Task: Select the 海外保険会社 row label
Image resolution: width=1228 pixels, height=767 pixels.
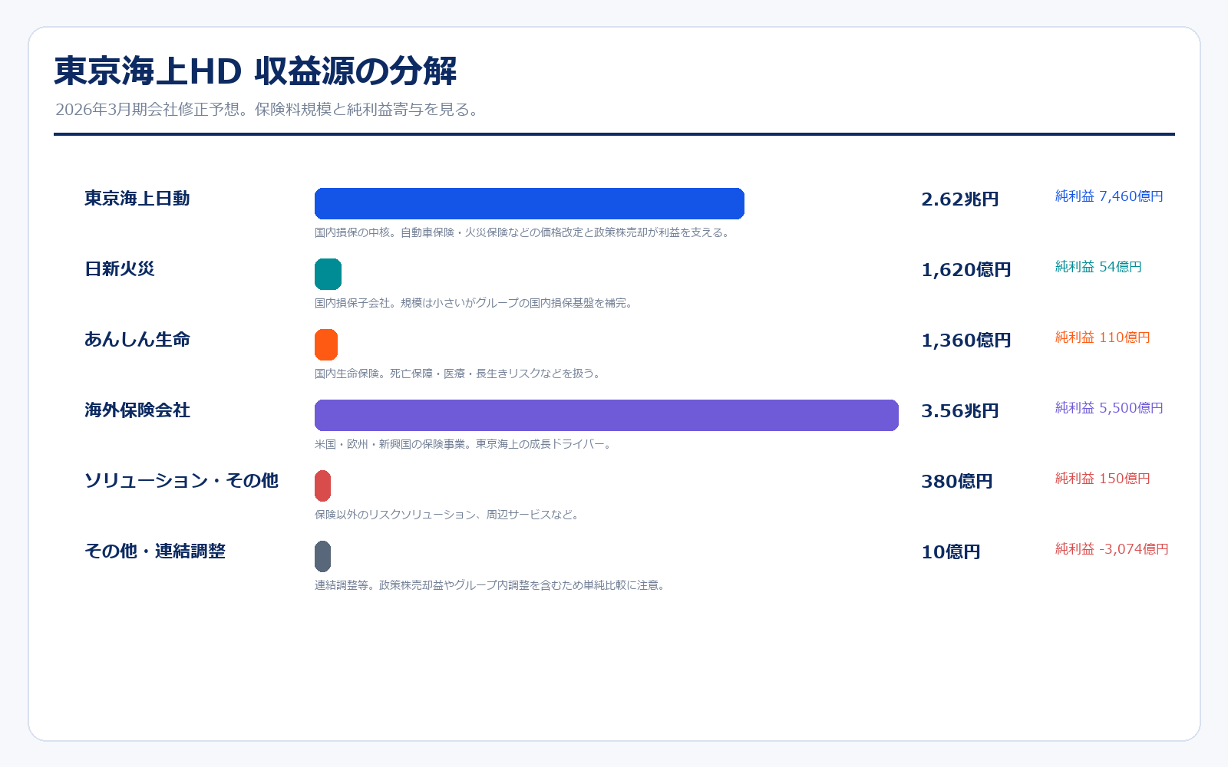Action: 137,410
